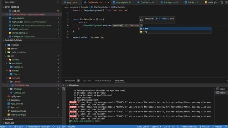The width and height of the screenshot is (228, 128).
Task: Open App.style.ts in the project tree
Action: [x=17, y=104]
